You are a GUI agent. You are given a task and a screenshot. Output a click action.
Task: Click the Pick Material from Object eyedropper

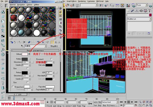coord(22,46)
